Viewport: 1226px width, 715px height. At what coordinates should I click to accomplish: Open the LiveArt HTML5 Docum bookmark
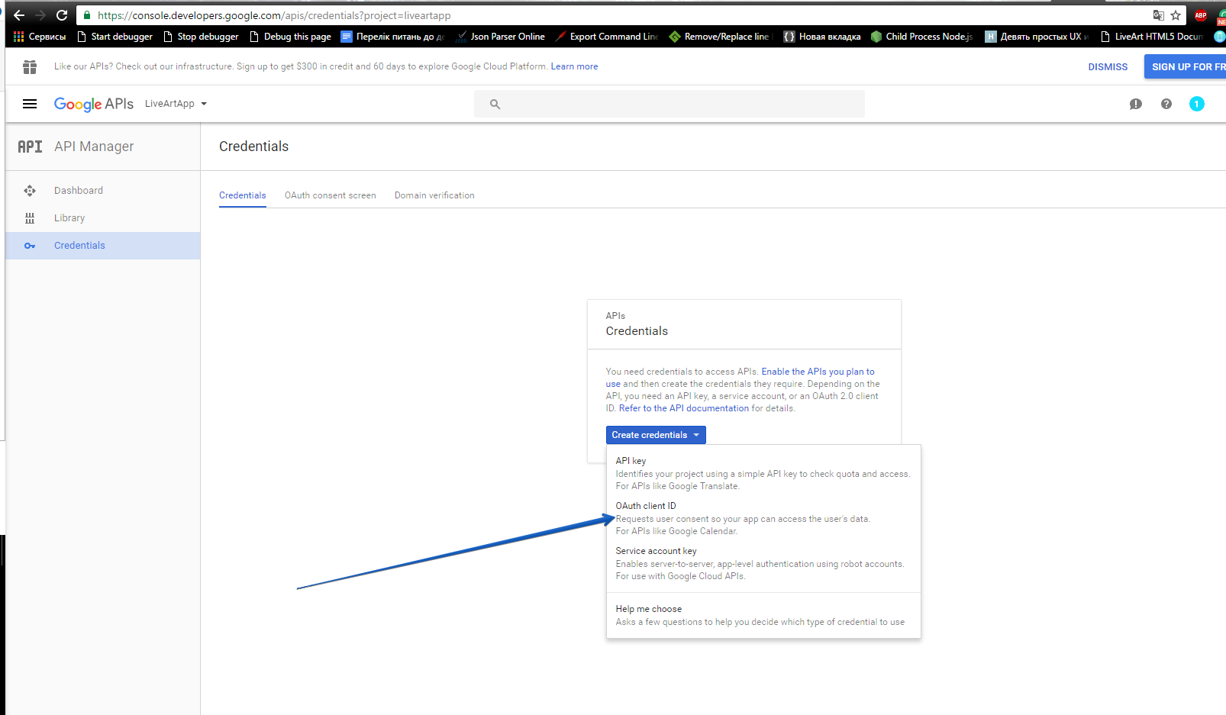click(x=1152, y=37)
